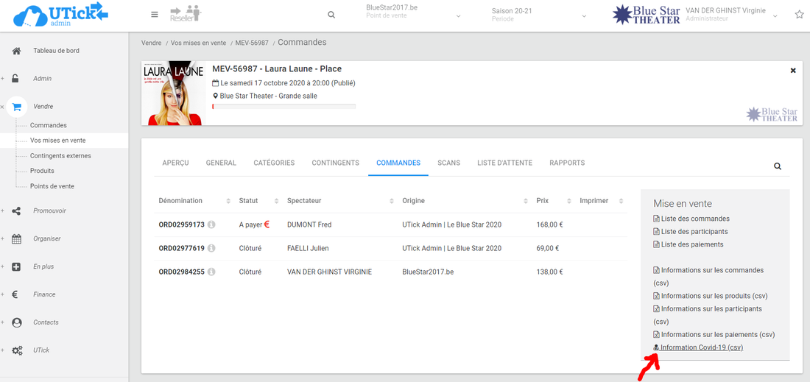Click the top header search icon
The image size is (810, 382).
[331, 15]
